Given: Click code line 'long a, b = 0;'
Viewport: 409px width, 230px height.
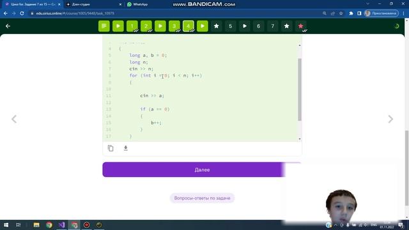Looking at the screenshot, I should (x=148, y=56).
